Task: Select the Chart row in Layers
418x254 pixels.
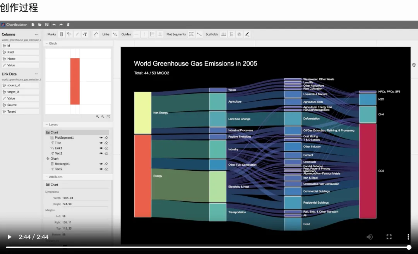Action: click(x=77, y=132)
